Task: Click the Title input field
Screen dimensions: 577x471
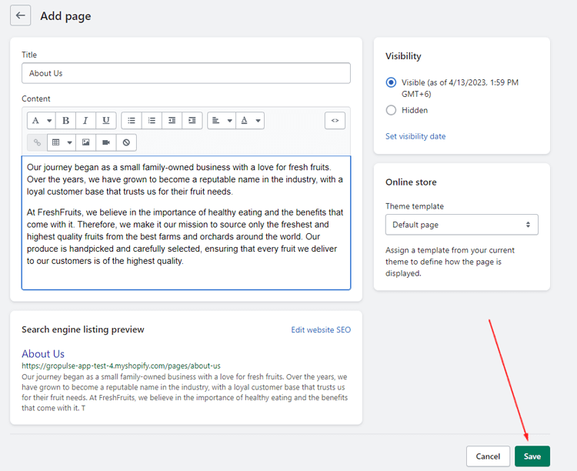Action: (x=186, y=73)
